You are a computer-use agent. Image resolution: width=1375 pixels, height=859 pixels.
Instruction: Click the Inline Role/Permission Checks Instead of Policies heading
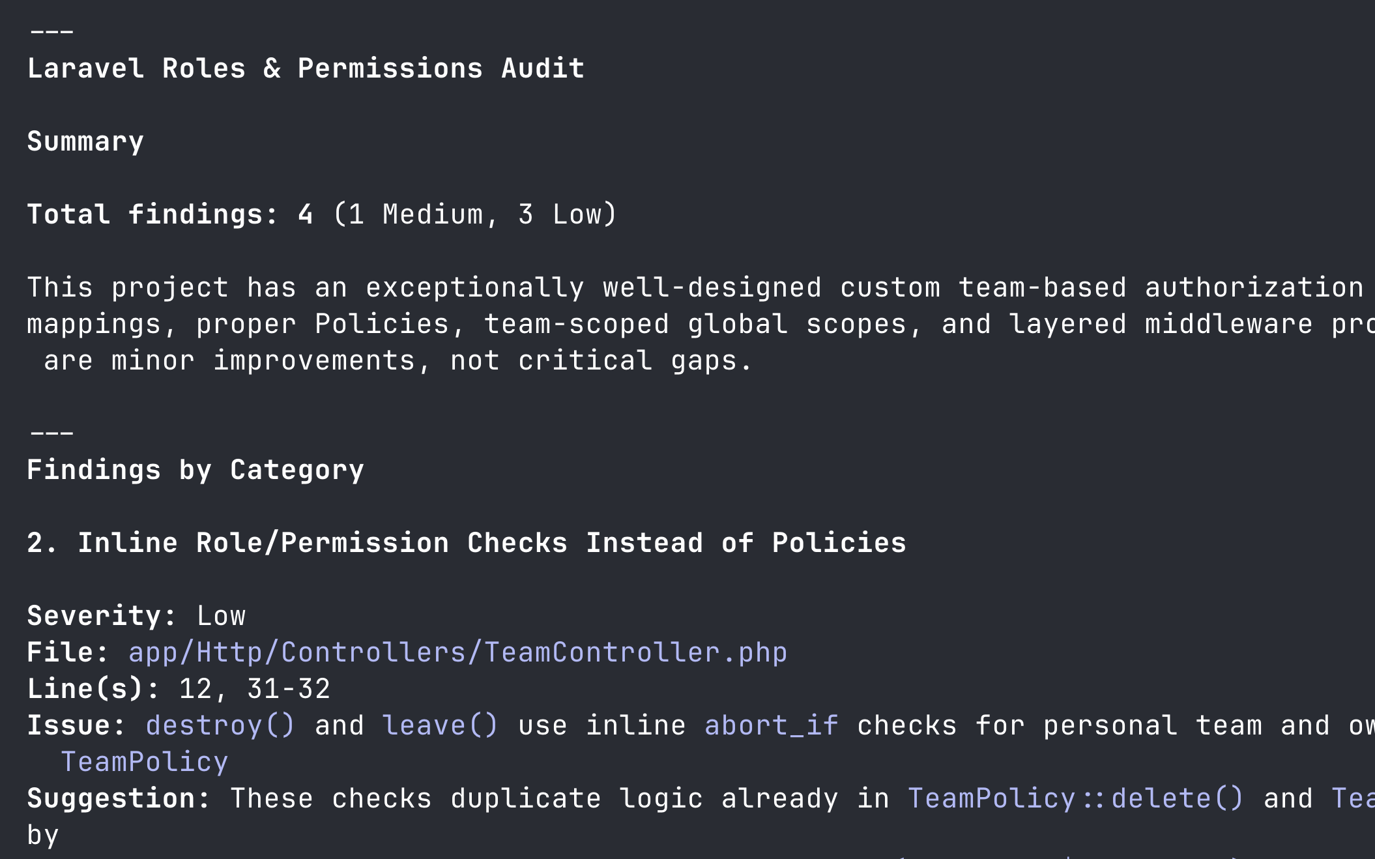[467, 543]
